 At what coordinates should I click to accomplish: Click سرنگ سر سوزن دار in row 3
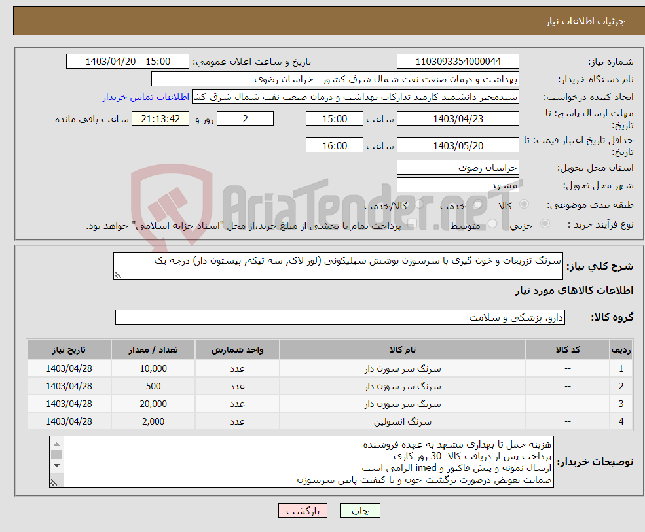[403, 404]
